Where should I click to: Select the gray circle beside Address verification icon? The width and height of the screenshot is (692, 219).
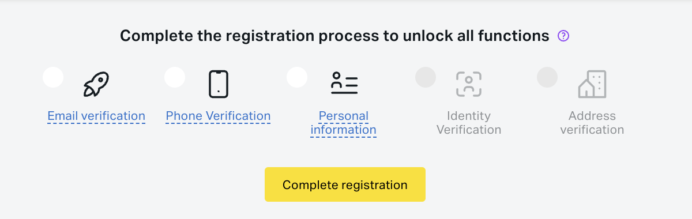547,77
